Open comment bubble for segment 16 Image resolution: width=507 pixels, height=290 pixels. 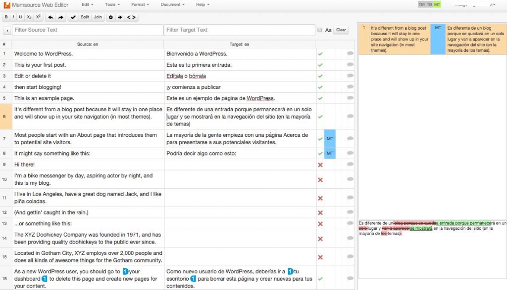click(x=350, y=278)
